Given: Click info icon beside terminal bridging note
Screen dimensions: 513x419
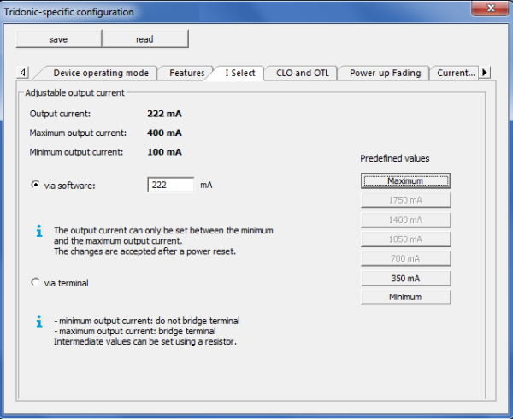Looking at the screenshot, I should point(39,321).
